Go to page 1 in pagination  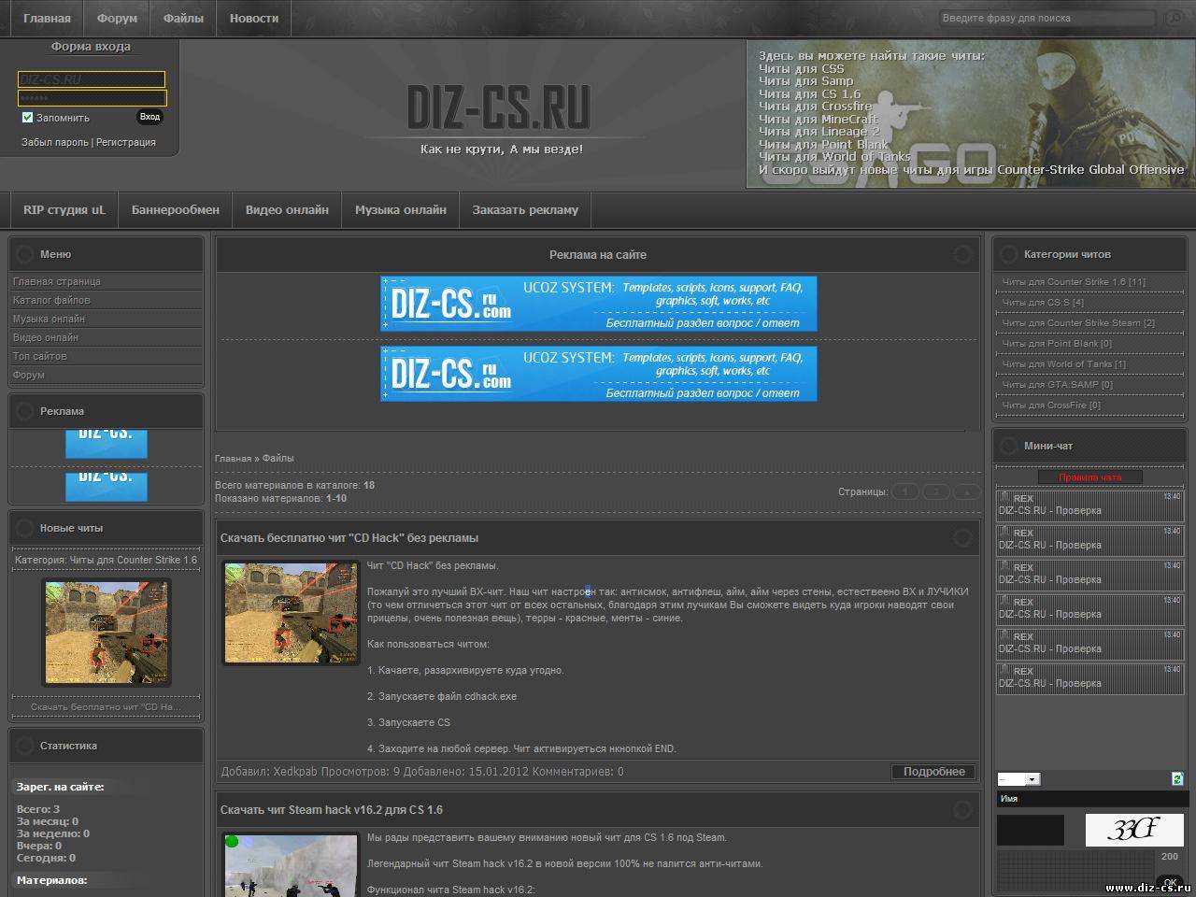pos(904,491)
